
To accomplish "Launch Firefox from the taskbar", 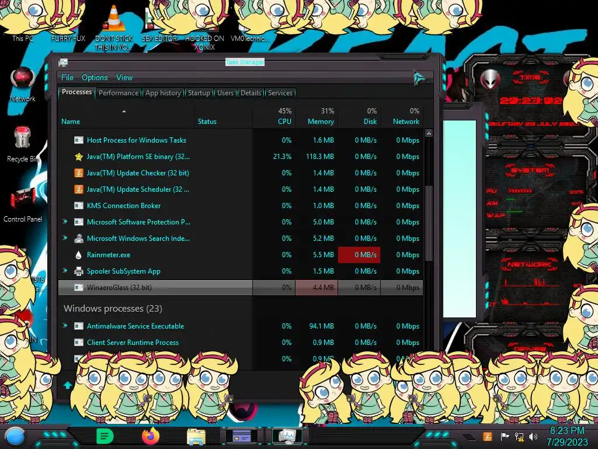I will [x=151, y=436].
